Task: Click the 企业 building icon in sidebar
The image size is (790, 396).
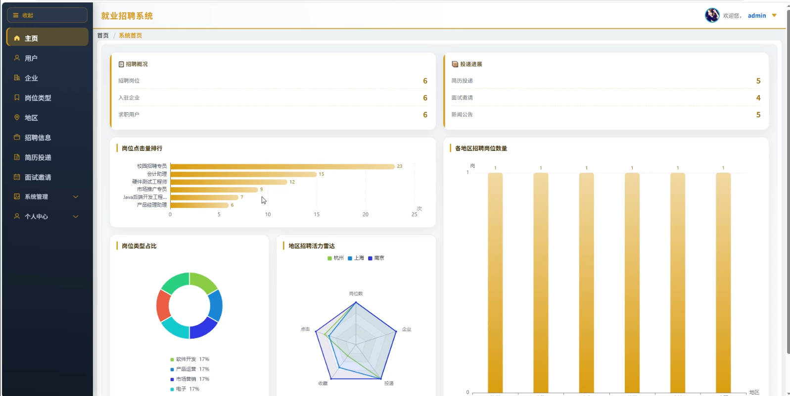Action: click(x=17, y=78)
